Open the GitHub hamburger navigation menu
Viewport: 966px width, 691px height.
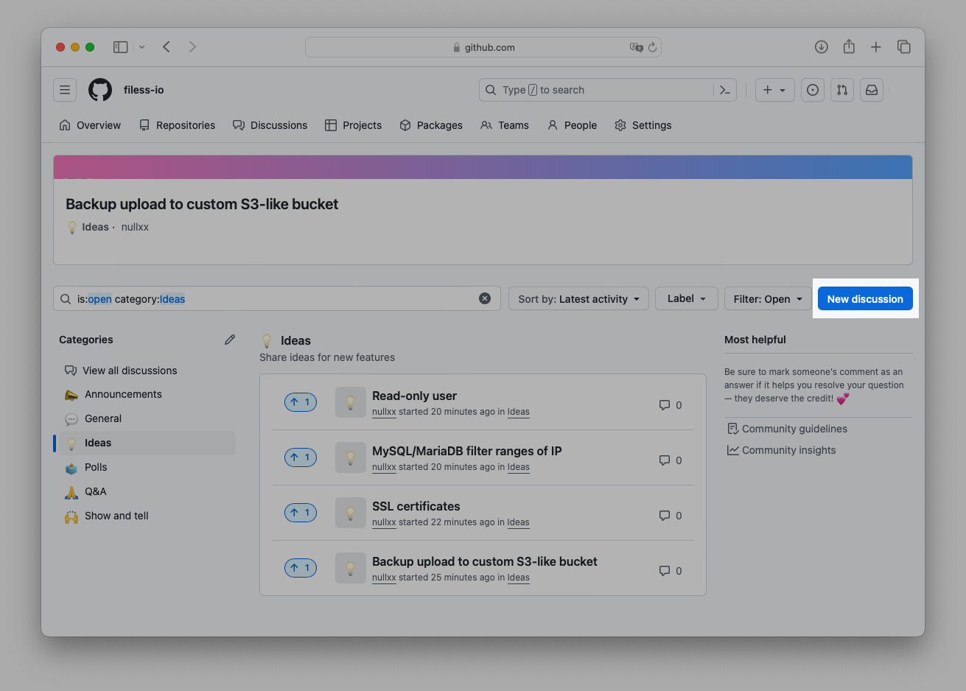65,90
